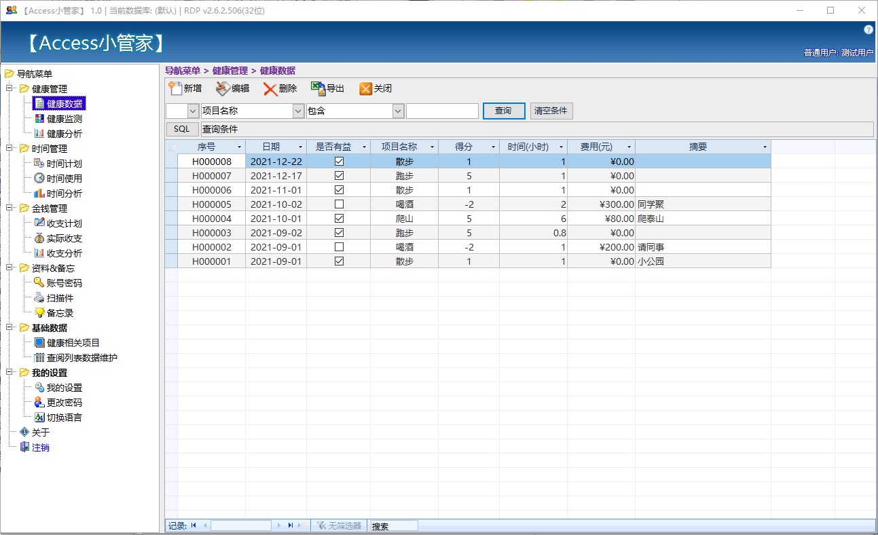
Task: Toggle 是否有益 checkbox for H000004
Action: 339,219
